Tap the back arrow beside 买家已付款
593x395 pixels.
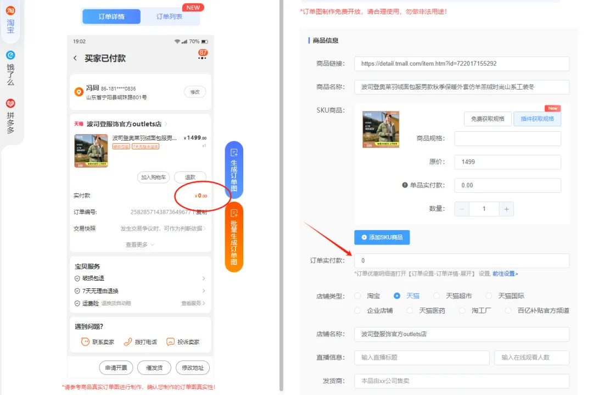[75, 58]
